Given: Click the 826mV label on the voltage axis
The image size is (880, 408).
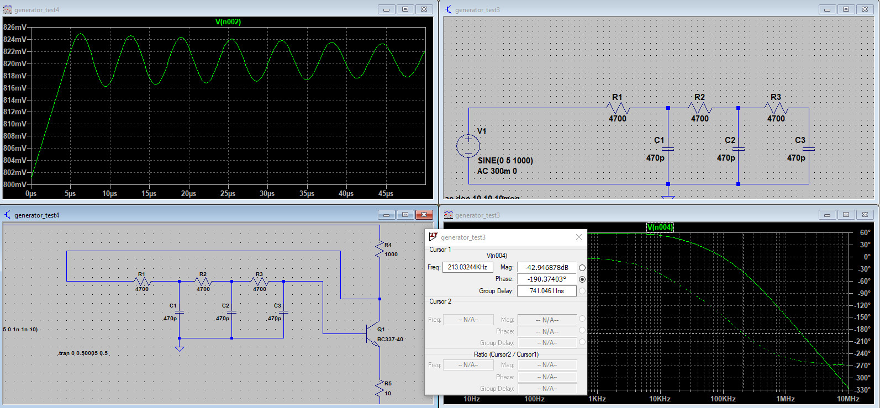Looking at the screenshot, I should coord(15,27).
